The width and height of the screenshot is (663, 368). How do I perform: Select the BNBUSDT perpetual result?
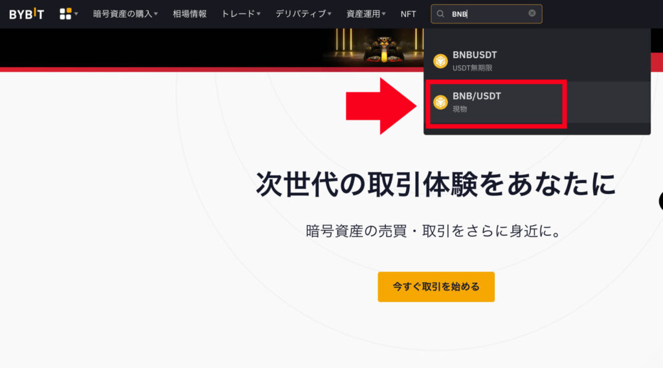point(537,61)
